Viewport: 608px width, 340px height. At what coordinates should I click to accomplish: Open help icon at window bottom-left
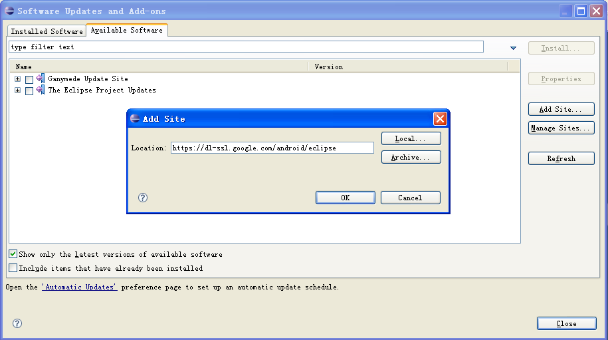click(x=17, y=323)
